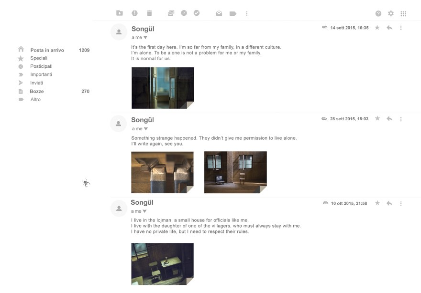The height and width of the screenshot is (293, 421).
Task: Open the Google apps grid
Action: click(403, 14)
